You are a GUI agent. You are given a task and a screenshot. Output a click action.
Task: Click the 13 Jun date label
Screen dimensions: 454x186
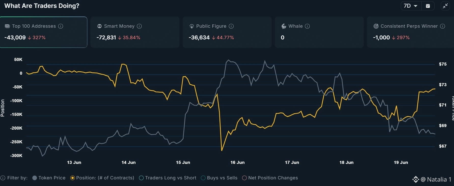coord(74,162)
